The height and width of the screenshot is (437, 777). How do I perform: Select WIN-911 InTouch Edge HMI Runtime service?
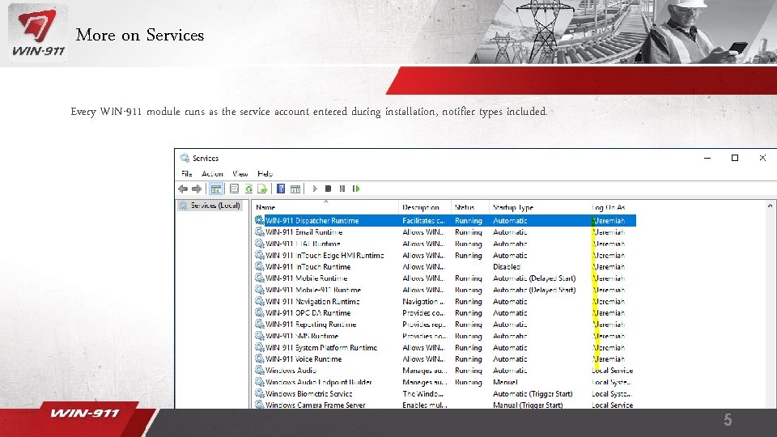click(x=325, y=255)
